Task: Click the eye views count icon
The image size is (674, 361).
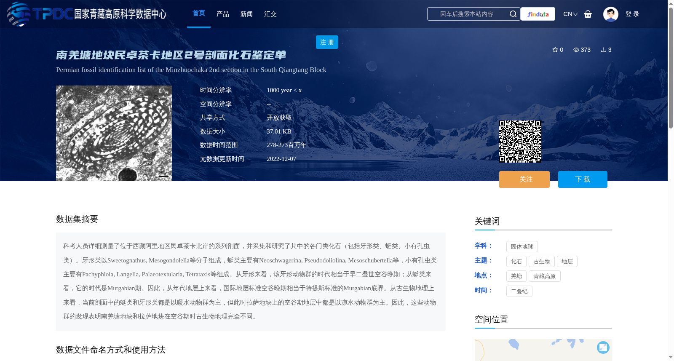Action: tap(576, 50)
